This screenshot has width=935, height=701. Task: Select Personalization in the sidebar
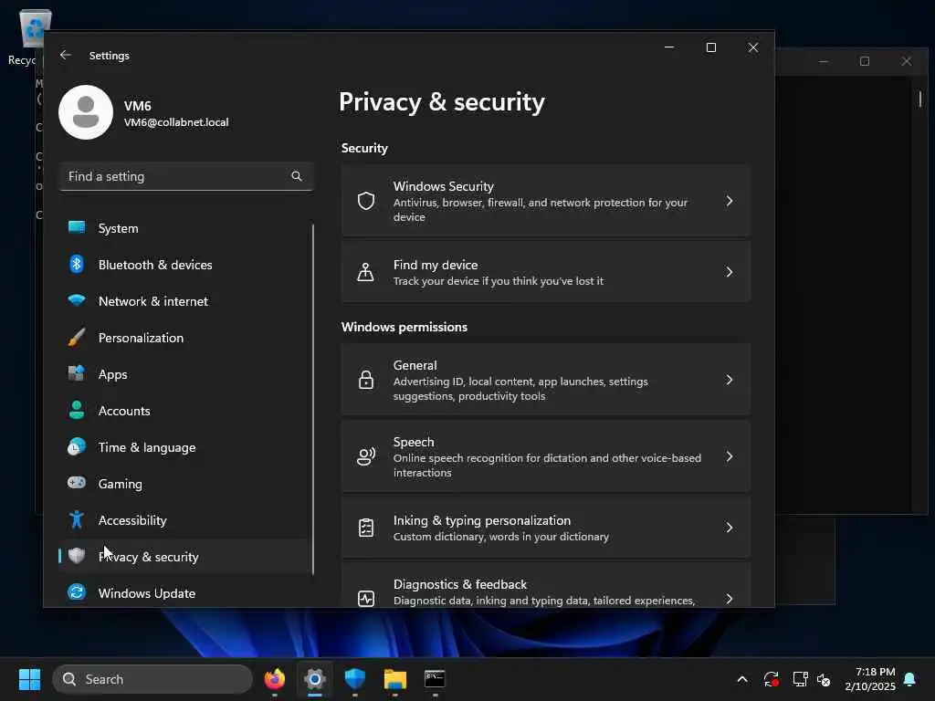tap(184, 338)
